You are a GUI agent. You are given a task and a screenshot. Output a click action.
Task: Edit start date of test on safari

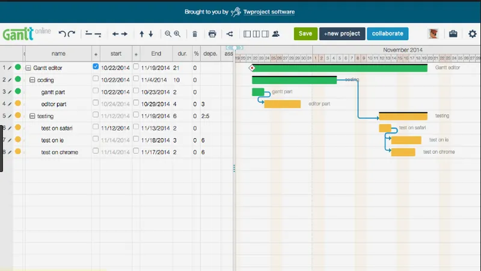[x=115, y=128]
